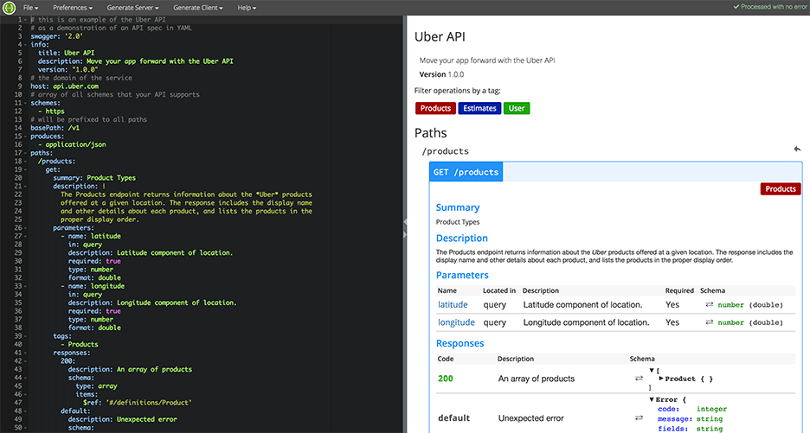Click the GET /products operation header

[x=466, y=172]
